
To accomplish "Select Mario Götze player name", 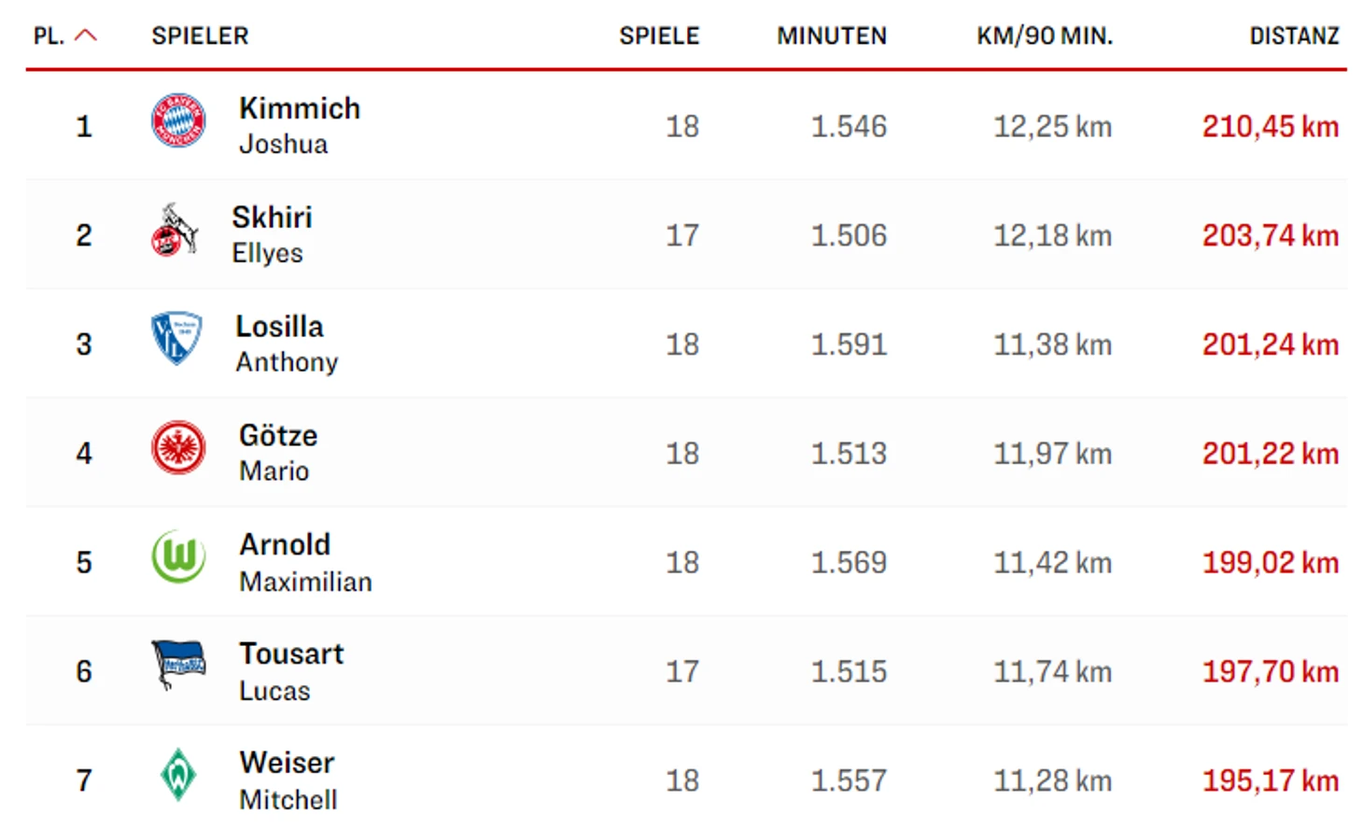I will (278, 453).
